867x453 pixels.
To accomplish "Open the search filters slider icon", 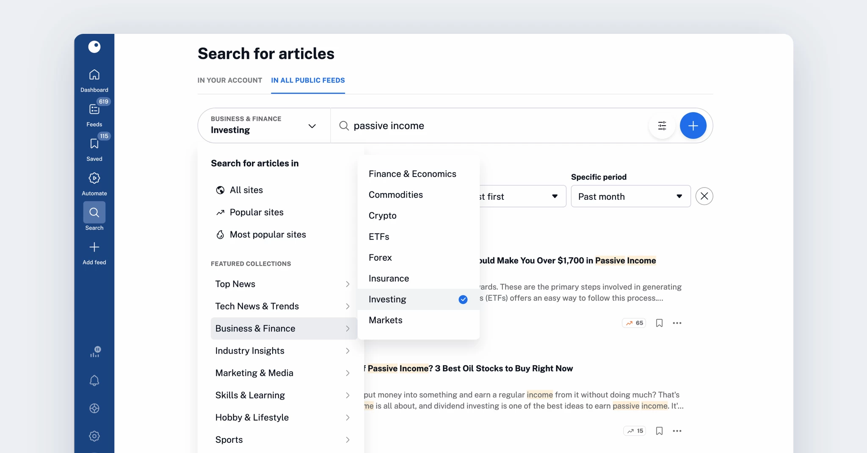I will tap(662, 126).
